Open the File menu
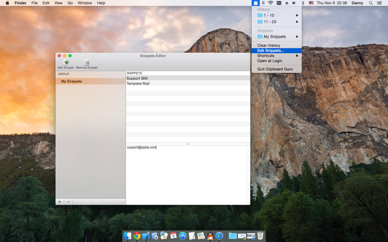Image resolution: width=388 pixels, height=242 pixels. click(x=34, y=3)
